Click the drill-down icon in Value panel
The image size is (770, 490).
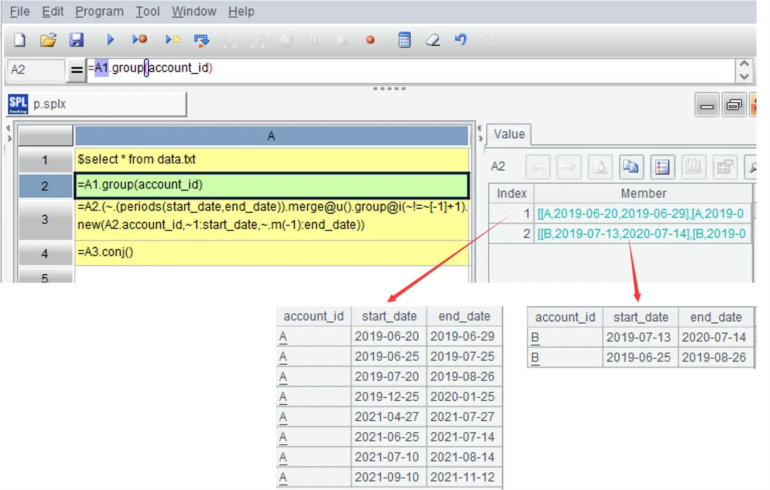click(x=600, y=167)
